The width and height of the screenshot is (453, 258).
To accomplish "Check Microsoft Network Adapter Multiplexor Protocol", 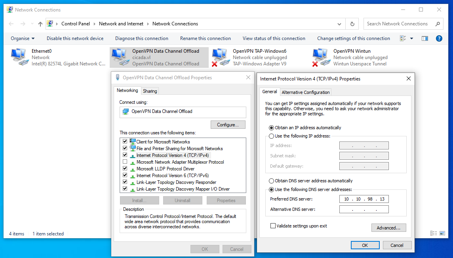I will (125, 162).
